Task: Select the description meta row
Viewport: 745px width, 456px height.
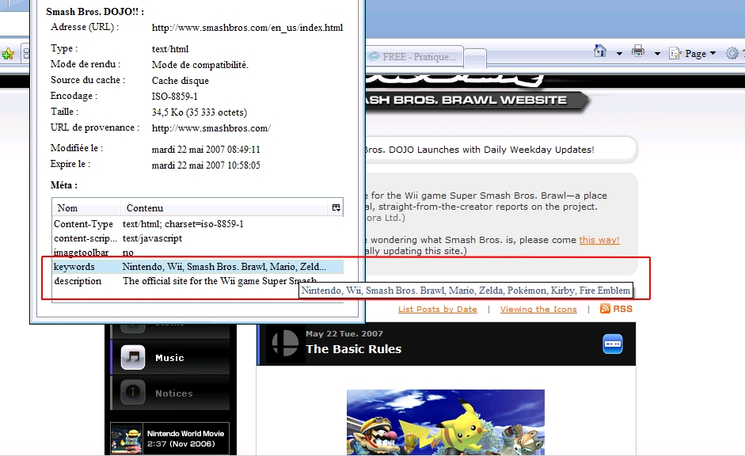Action: tap(198, 281)
